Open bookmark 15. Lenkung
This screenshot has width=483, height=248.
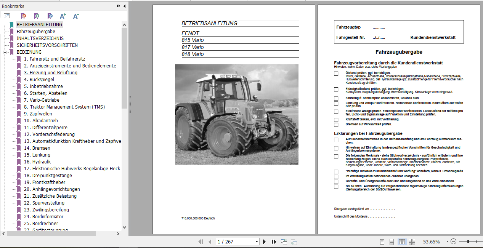[37, 155]
